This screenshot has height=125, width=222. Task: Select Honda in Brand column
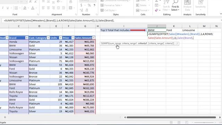point(19,42)
